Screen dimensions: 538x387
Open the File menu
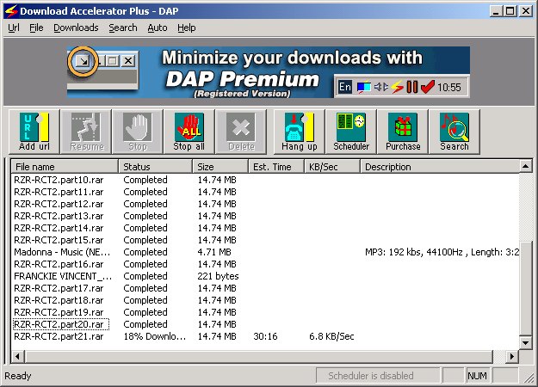click(36, 28)
